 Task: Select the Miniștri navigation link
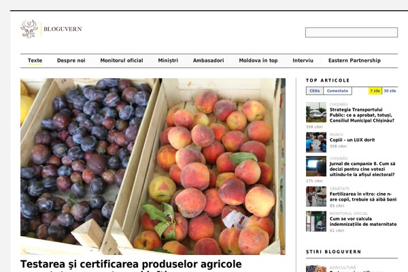click(168, 61)
